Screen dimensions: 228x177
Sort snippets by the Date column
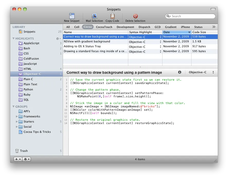coord(177,32)
